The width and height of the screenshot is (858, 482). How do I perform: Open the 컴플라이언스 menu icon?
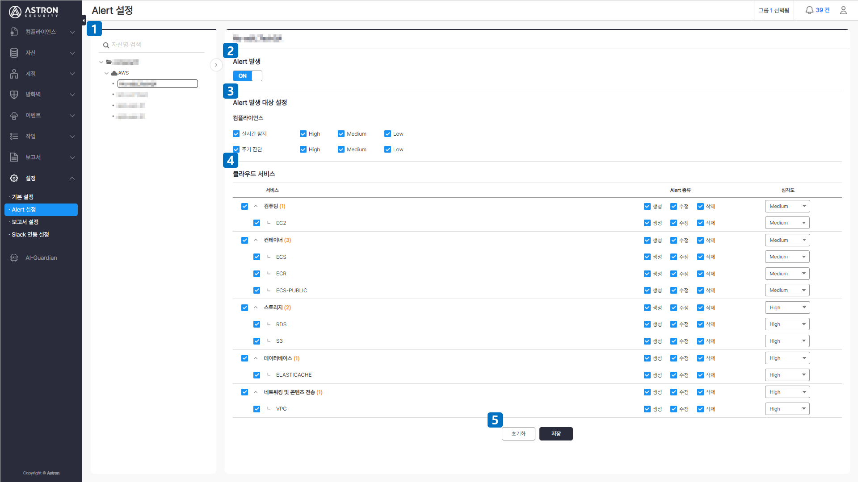tap(14, 32)
